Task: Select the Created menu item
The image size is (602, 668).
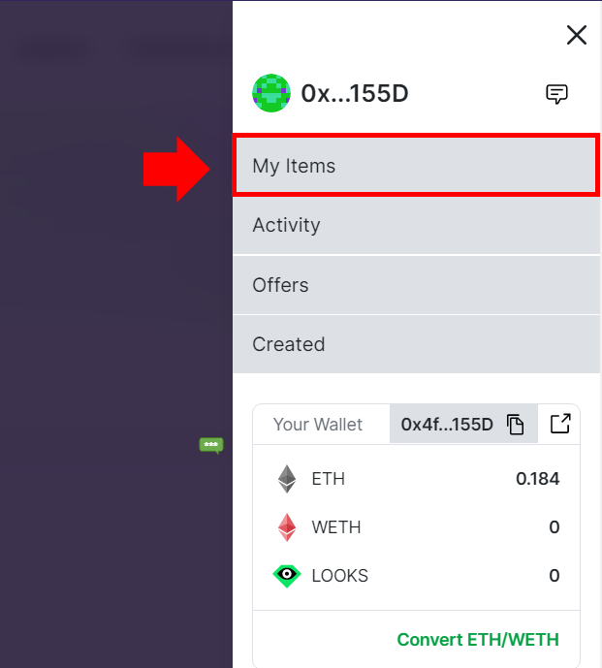Action: pos(417,344)
